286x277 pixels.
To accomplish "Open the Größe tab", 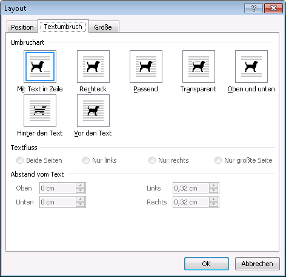I will click(x=103, y=27).
